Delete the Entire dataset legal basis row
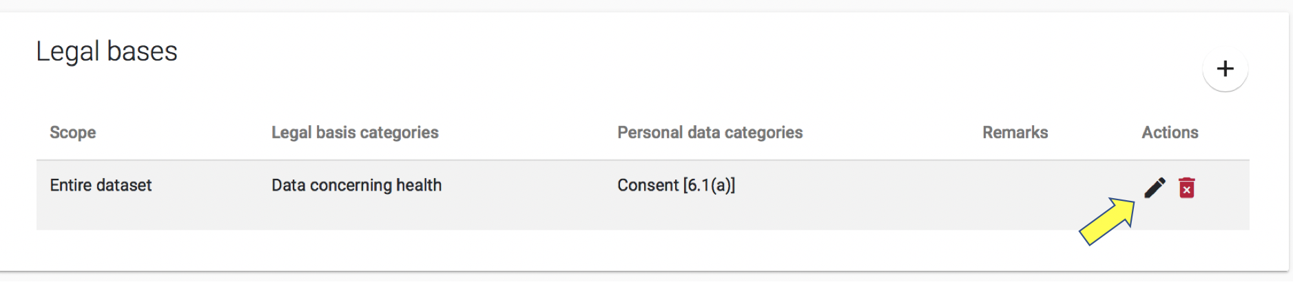Viewport: 1293px width, 302px height. (x=1186, y=188)
